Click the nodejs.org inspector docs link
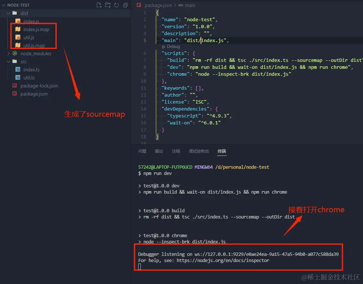The width and height of the screenshot is (363, 284). pos(223,261)
